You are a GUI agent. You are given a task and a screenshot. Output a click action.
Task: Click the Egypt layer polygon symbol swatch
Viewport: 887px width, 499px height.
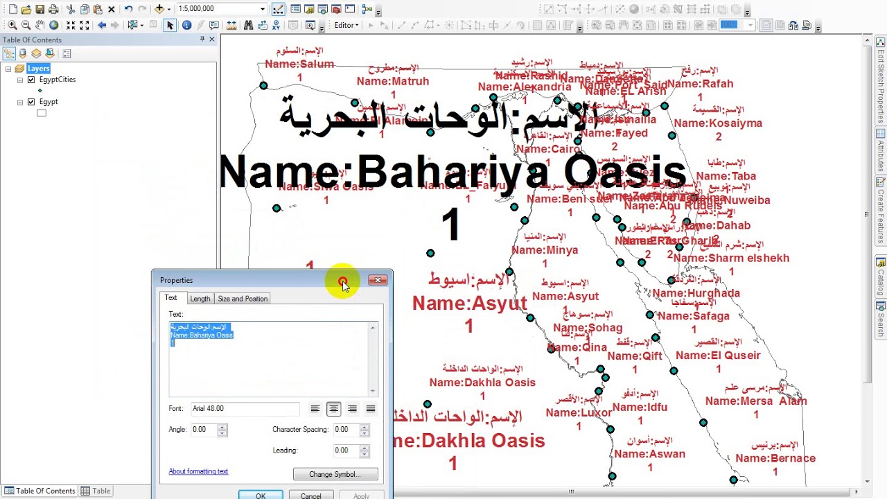(x=42, y=113)
